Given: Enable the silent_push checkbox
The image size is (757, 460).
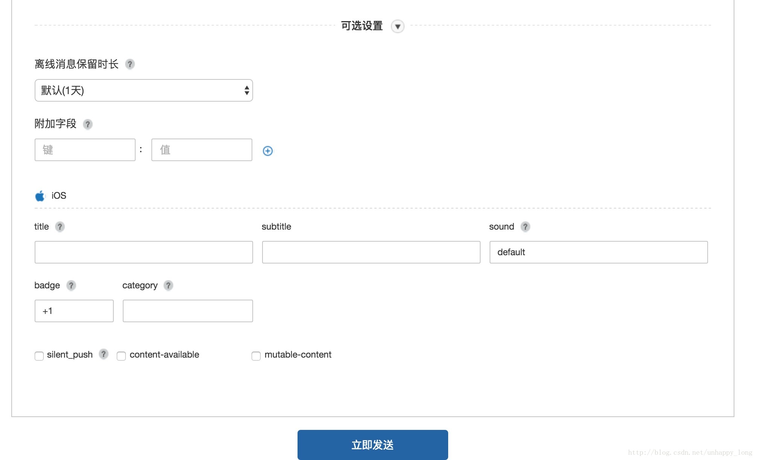Looking at the screenshot, I should tap(39, 356).
